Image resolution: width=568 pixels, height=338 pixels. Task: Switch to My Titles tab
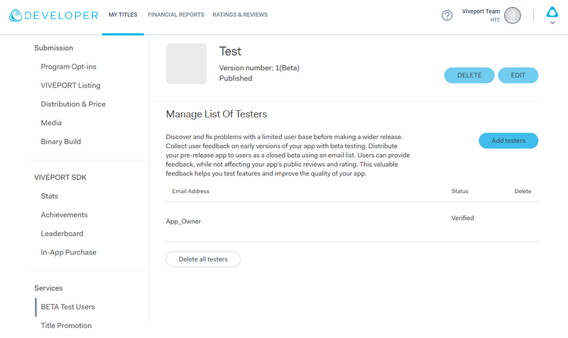point(123,15)
